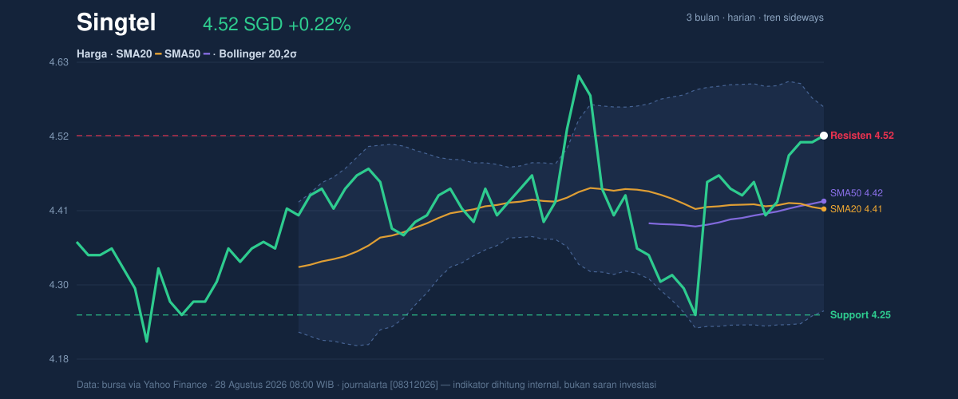Click the orange SMA20 legend line swatch
This screenshot has width=958, height=399.
tap(158, 54)
